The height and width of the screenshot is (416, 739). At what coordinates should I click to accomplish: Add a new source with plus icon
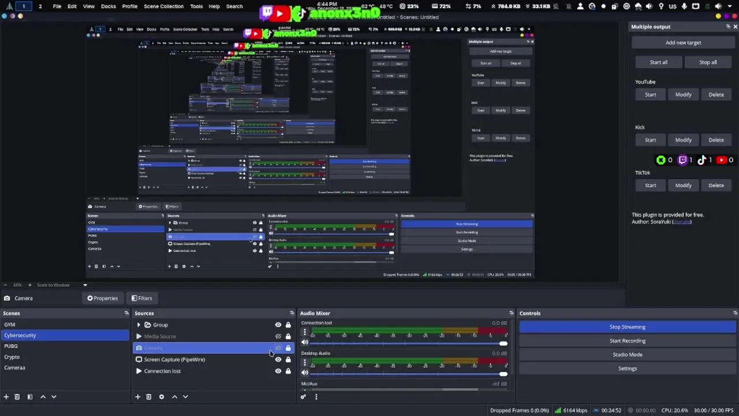(137, 397)
